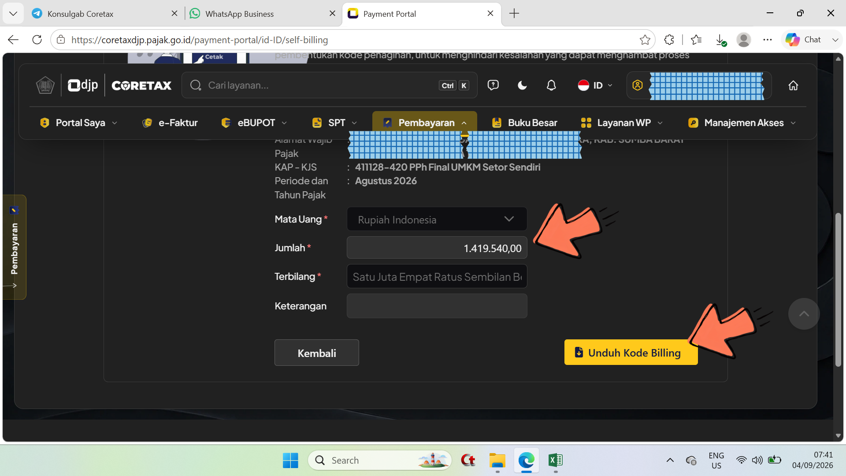Click Unduh Kode Billing button
Viewport: 846px width, 476px height.
(631, 353)
